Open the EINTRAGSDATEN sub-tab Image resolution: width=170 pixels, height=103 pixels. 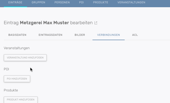[x=50, y=35]
